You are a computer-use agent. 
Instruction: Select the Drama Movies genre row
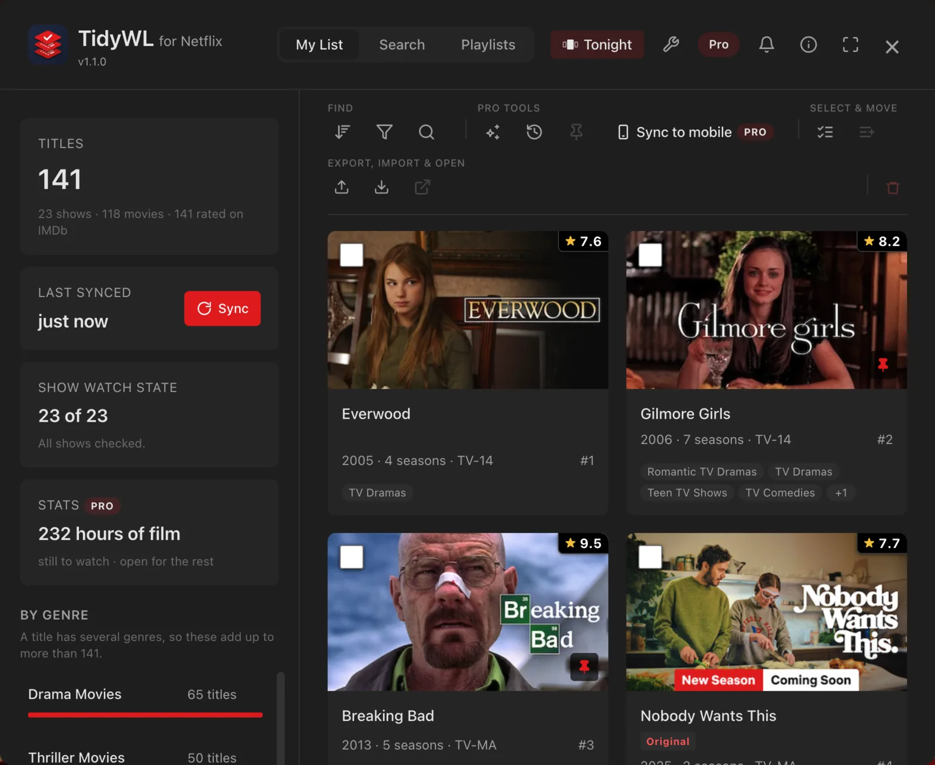pyautogui.click(x=146, y=701)
